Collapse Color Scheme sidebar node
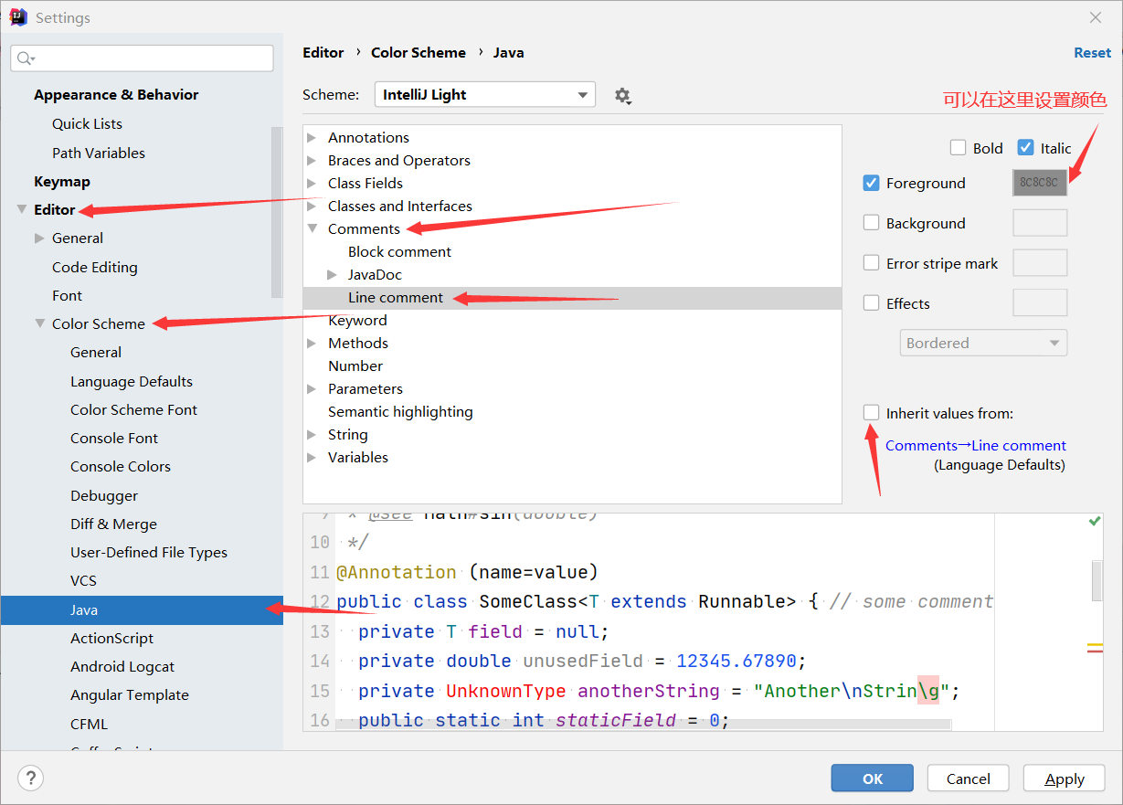Screen dimensions: 1123x805 pyautogui.click(x=39, y=323)
